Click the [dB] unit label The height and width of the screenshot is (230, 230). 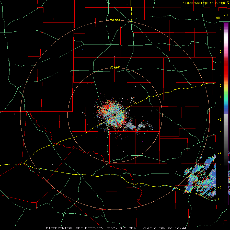[x=218, y=18]
